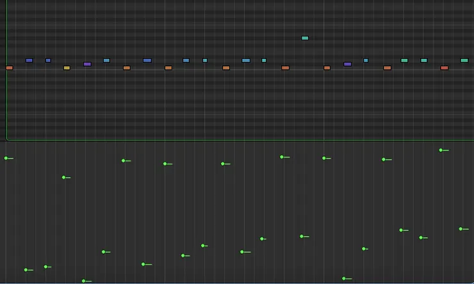Select the last orange note before the red note
This screenshot has height=284, width=474.
[x=387, y=68]
